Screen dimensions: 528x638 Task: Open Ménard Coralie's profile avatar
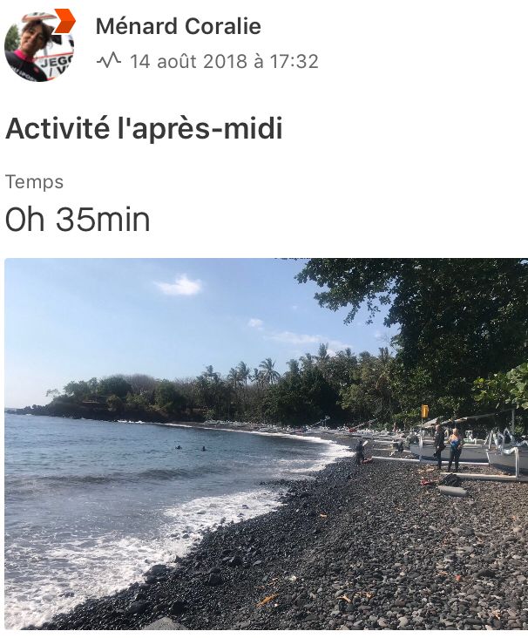40,47
